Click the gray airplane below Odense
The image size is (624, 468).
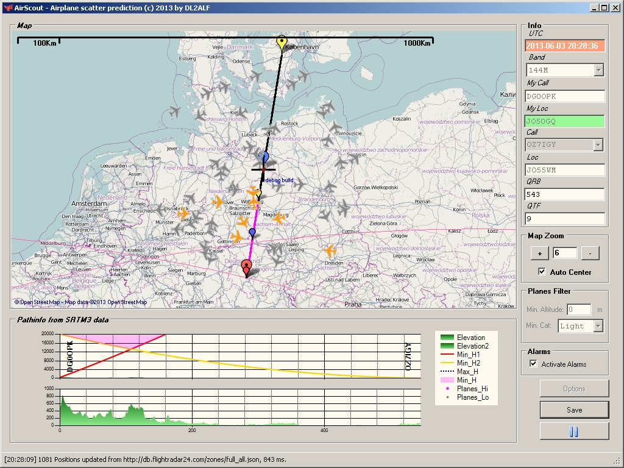(x=255, y=76)
